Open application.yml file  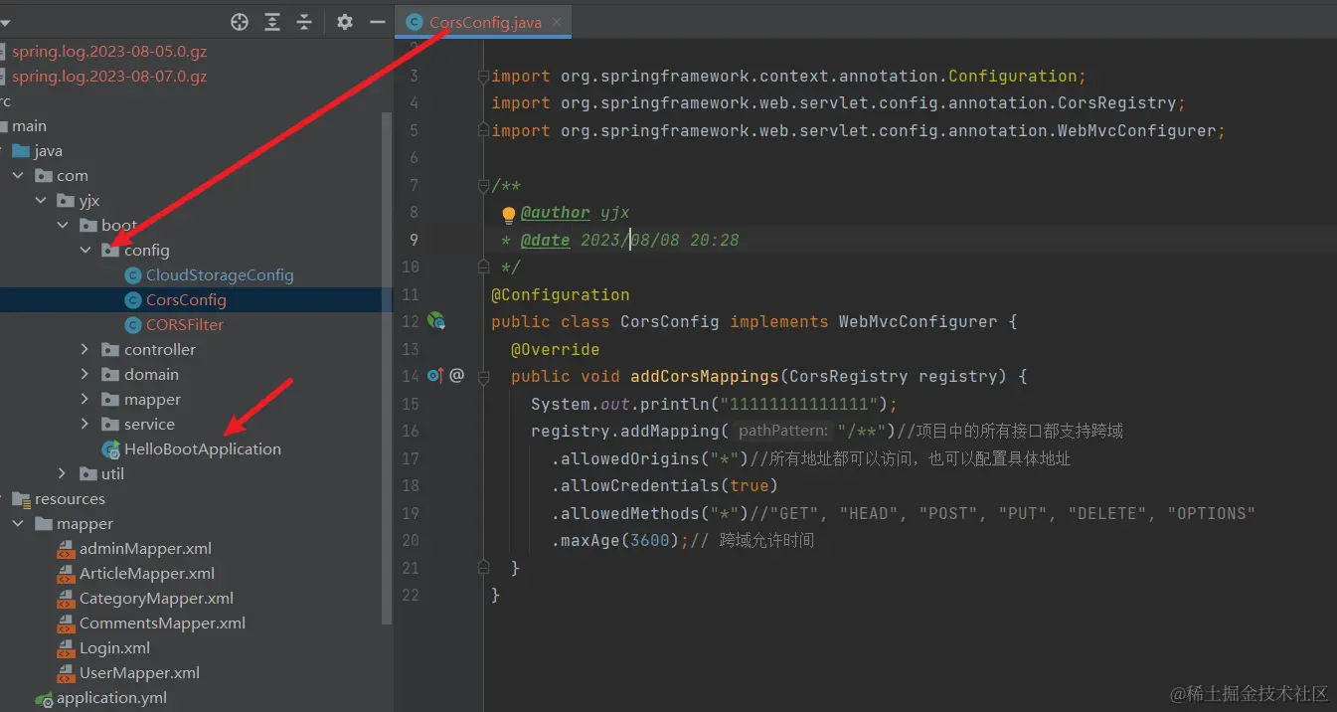pos(111,698)
